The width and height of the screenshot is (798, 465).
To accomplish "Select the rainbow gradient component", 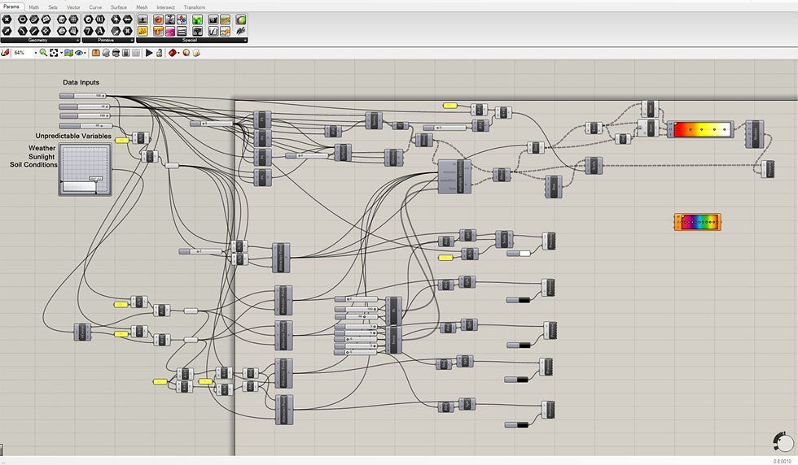I will click(698, 222).
